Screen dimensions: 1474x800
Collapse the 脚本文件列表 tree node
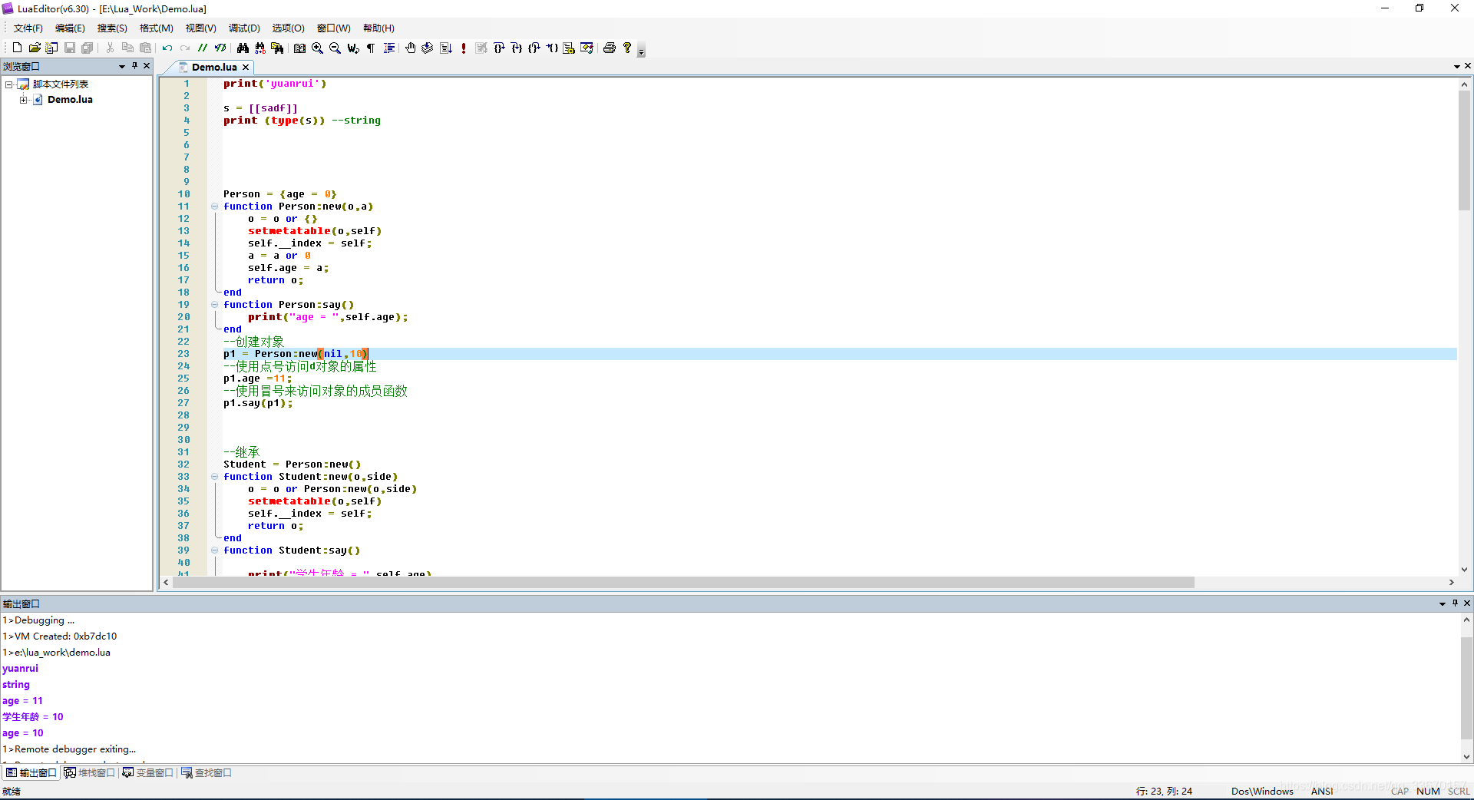[9, 84]
